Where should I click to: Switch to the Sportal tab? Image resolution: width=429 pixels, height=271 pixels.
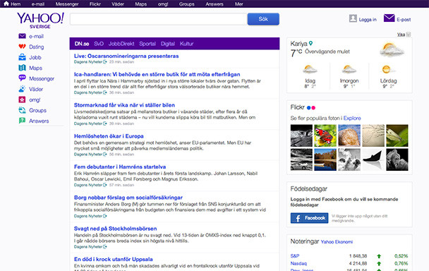point(147,44)
